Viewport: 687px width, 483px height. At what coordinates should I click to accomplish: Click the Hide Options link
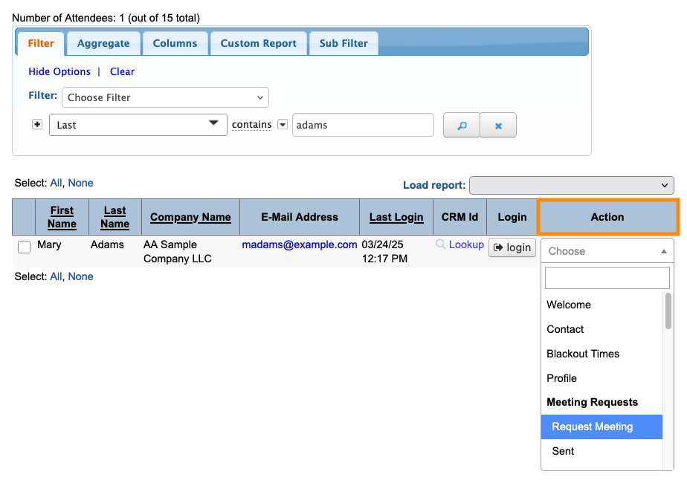(59, 72)
